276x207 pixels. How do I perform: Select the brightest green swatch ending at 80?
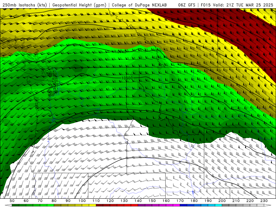click(50, 205)
